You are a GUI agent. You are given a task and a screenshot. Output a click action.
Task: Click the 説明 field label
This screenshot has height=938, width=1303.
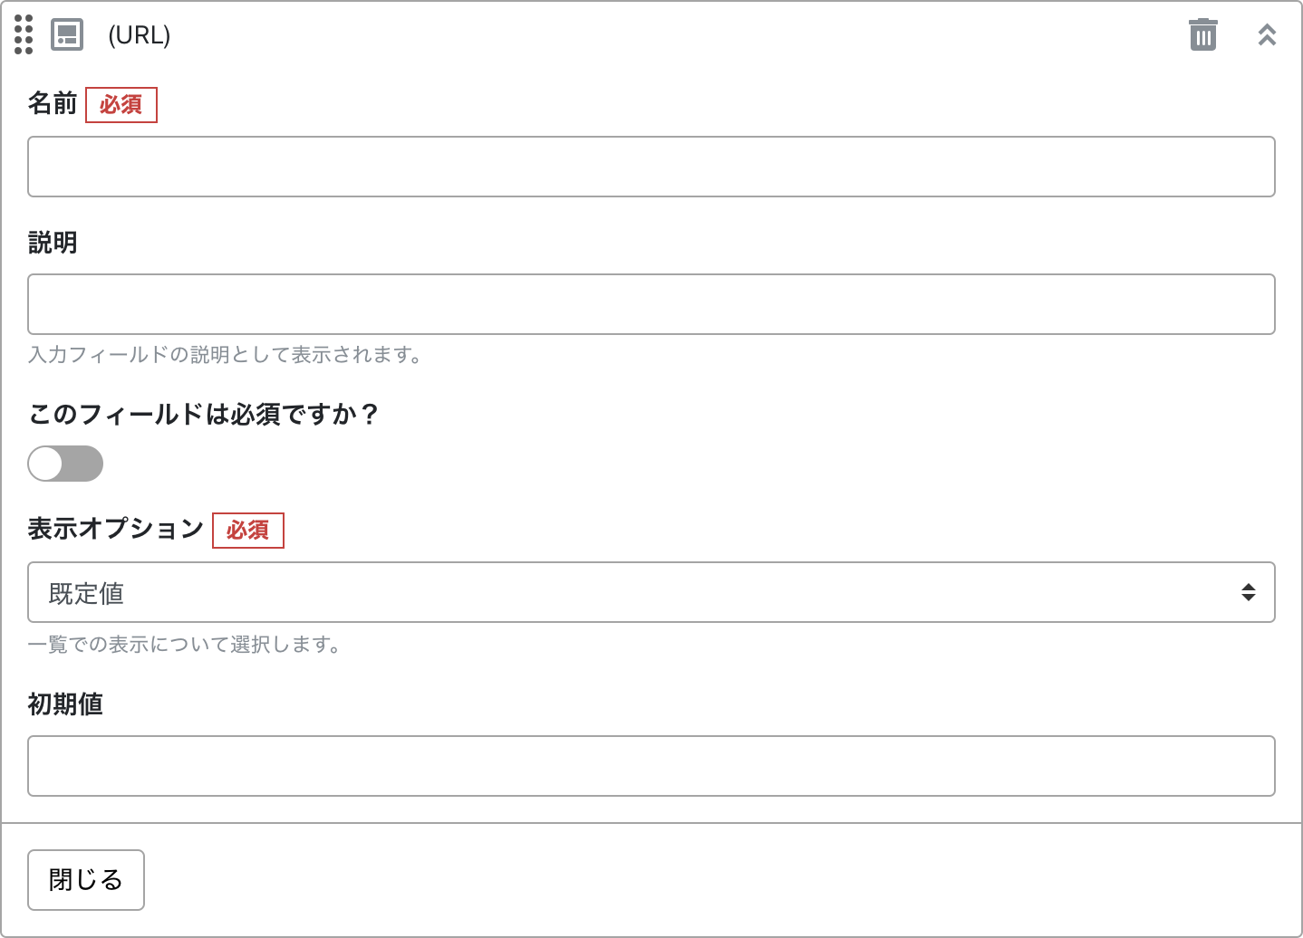[x=53, y=243]
